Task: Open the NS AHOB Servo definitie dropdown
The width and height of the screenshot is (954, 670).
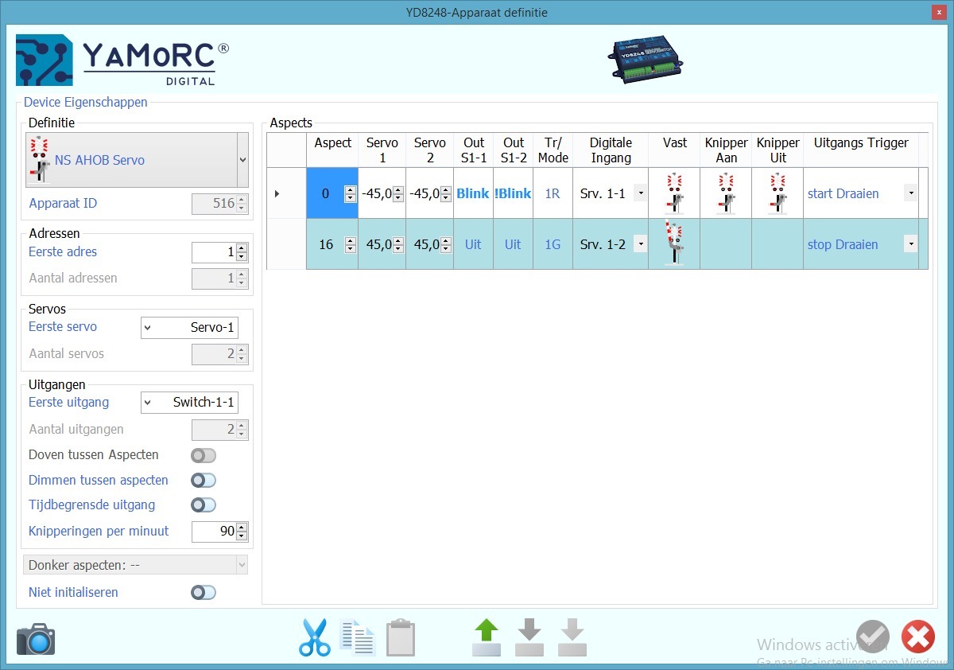Action: pos(242,160)
